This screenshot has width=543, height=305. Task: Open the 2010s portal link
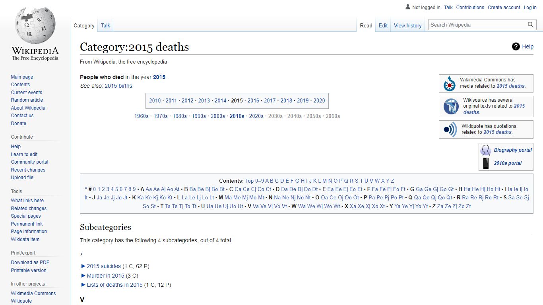[x=508, y=163]
